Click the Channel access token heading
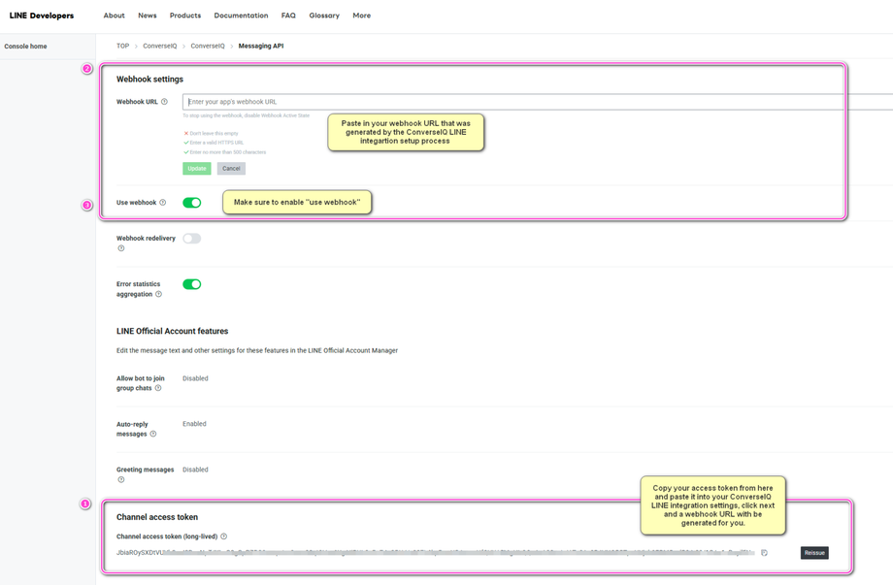Screen dimensions: 893x585 coord(157,517)
